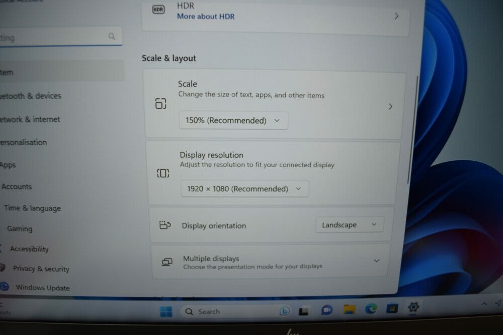Image resolution: width=503 pixels, height=335 pixels.
Task: Click the Multiple displays icon
Action: pos(167,262)
